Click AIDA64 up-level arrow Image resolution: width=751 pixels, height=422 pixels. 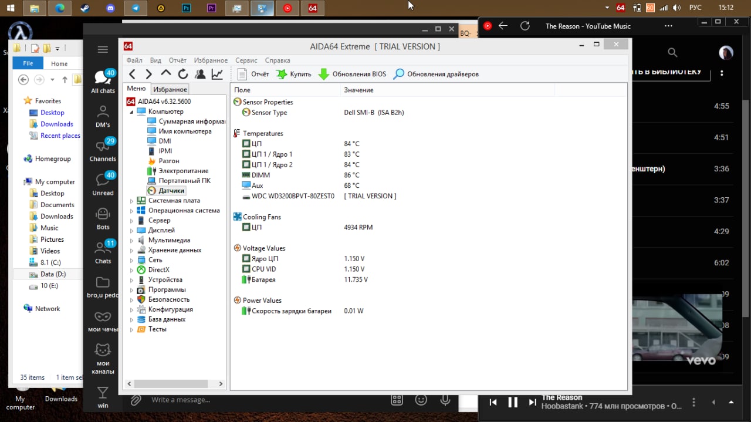(x=166, y=73)
